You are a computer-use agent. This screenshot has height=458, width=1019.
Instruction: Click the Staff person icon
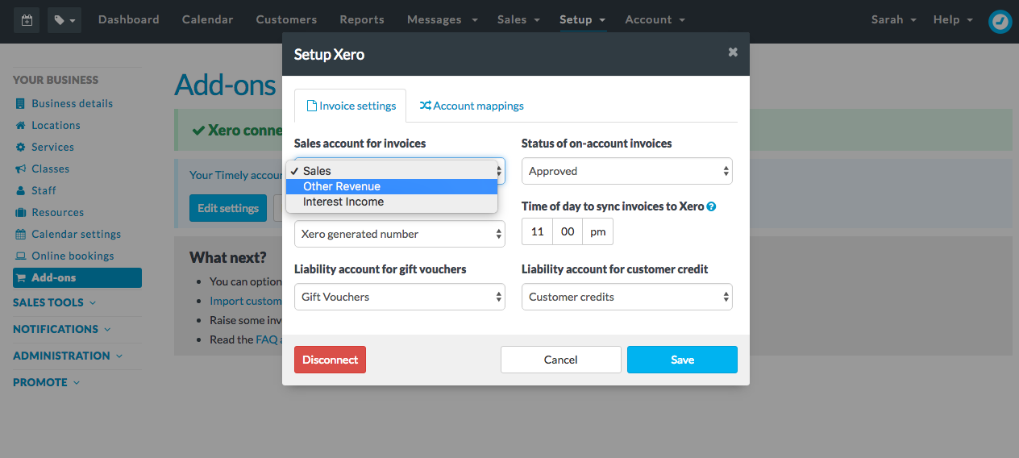click(21, 190)
